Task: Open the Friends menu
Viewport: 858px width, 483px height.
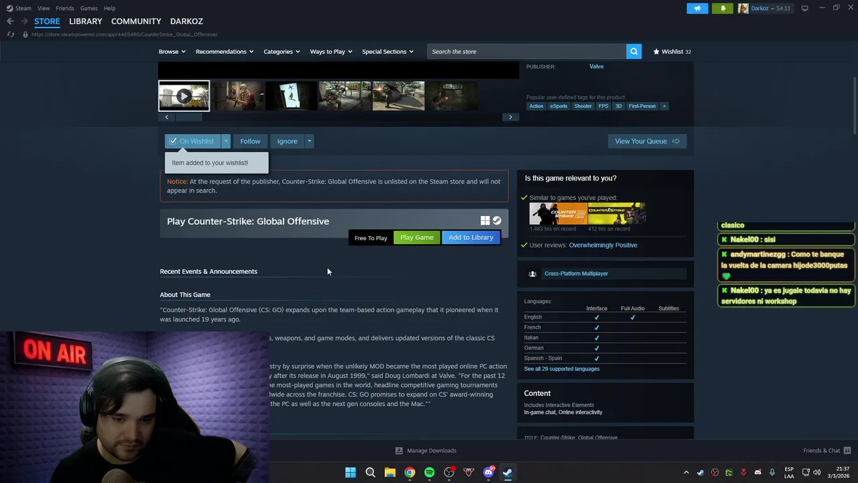Action: [x=65, y=8]
